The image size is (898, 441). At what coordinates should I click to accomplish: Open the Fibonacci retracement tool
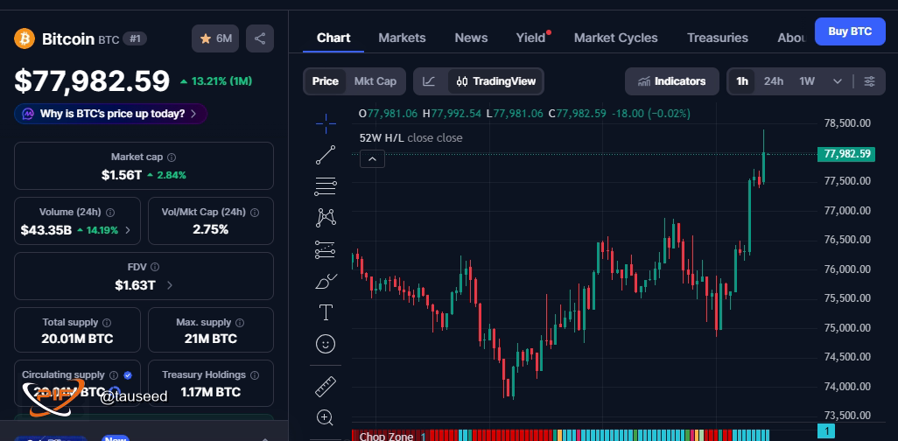click(326, 186)
